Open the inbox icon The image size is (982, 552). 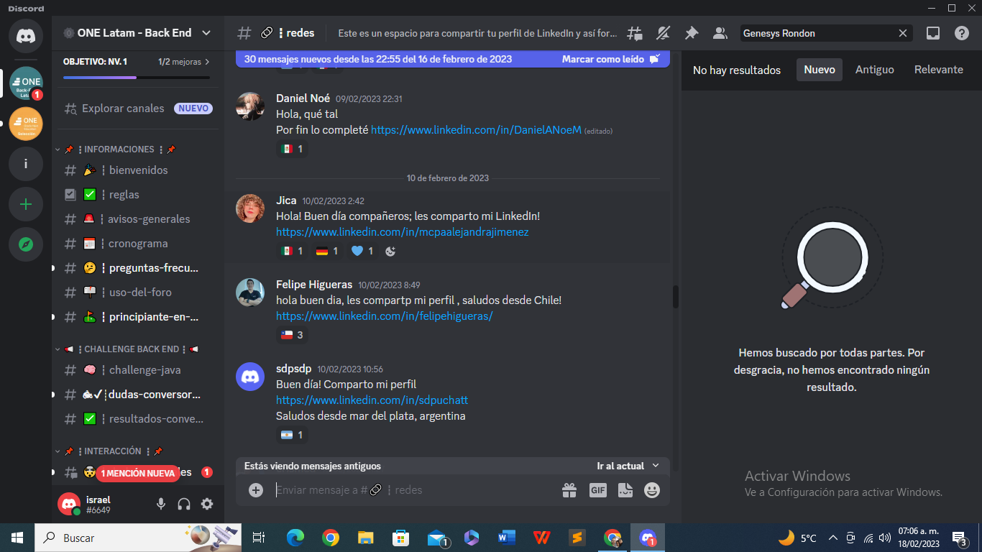[932, 33]
